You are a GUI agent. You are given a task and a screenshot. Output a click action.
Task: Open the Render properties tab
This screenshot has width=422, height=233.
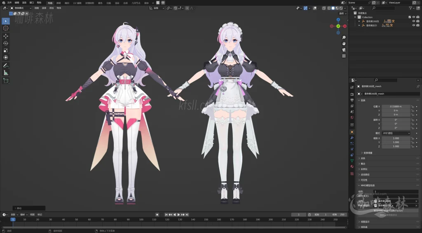point(352,94)
